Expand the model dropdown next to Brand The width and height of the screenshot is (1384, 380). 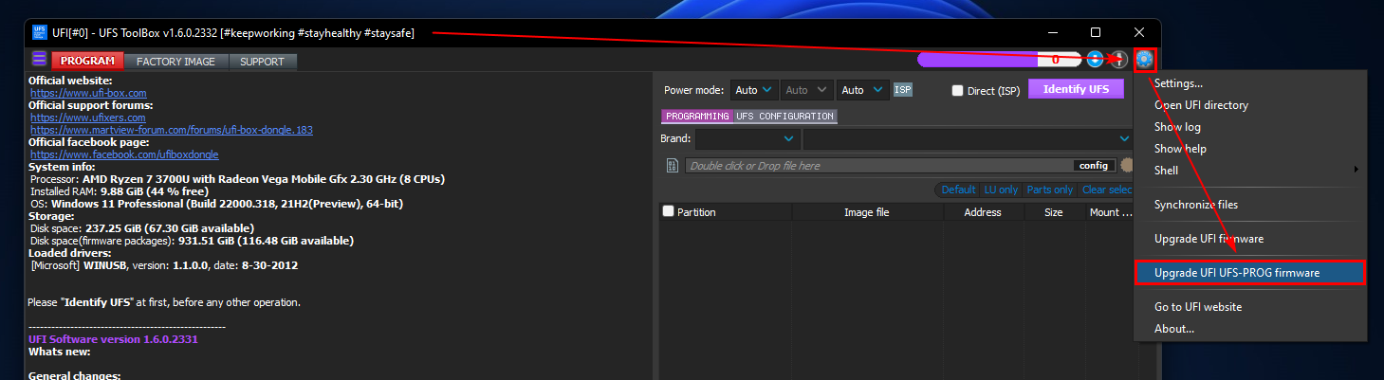pyautogui.click(x=968, y=139)
